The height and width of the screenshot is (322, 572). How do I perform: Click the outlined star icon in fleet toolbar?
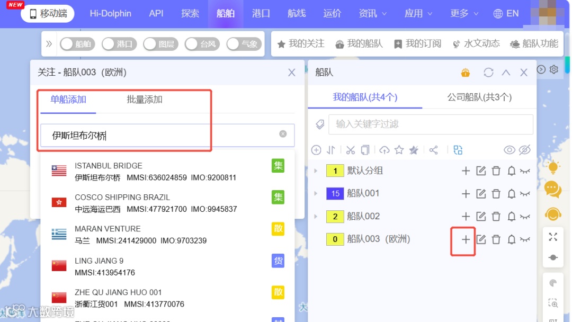399,150
